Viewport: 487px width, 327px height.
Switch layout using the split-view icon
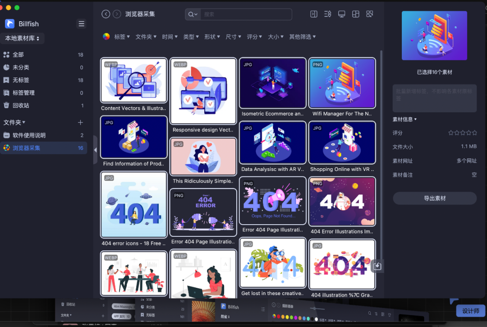(355, 14)
